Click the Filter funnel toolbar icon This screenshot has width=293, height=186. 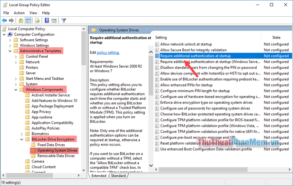64,20
